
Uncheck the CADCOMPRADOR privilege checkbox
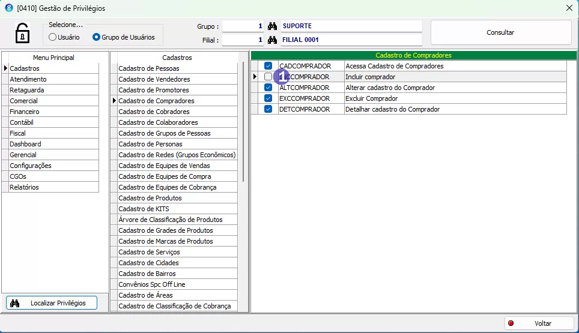click(268, 66)
